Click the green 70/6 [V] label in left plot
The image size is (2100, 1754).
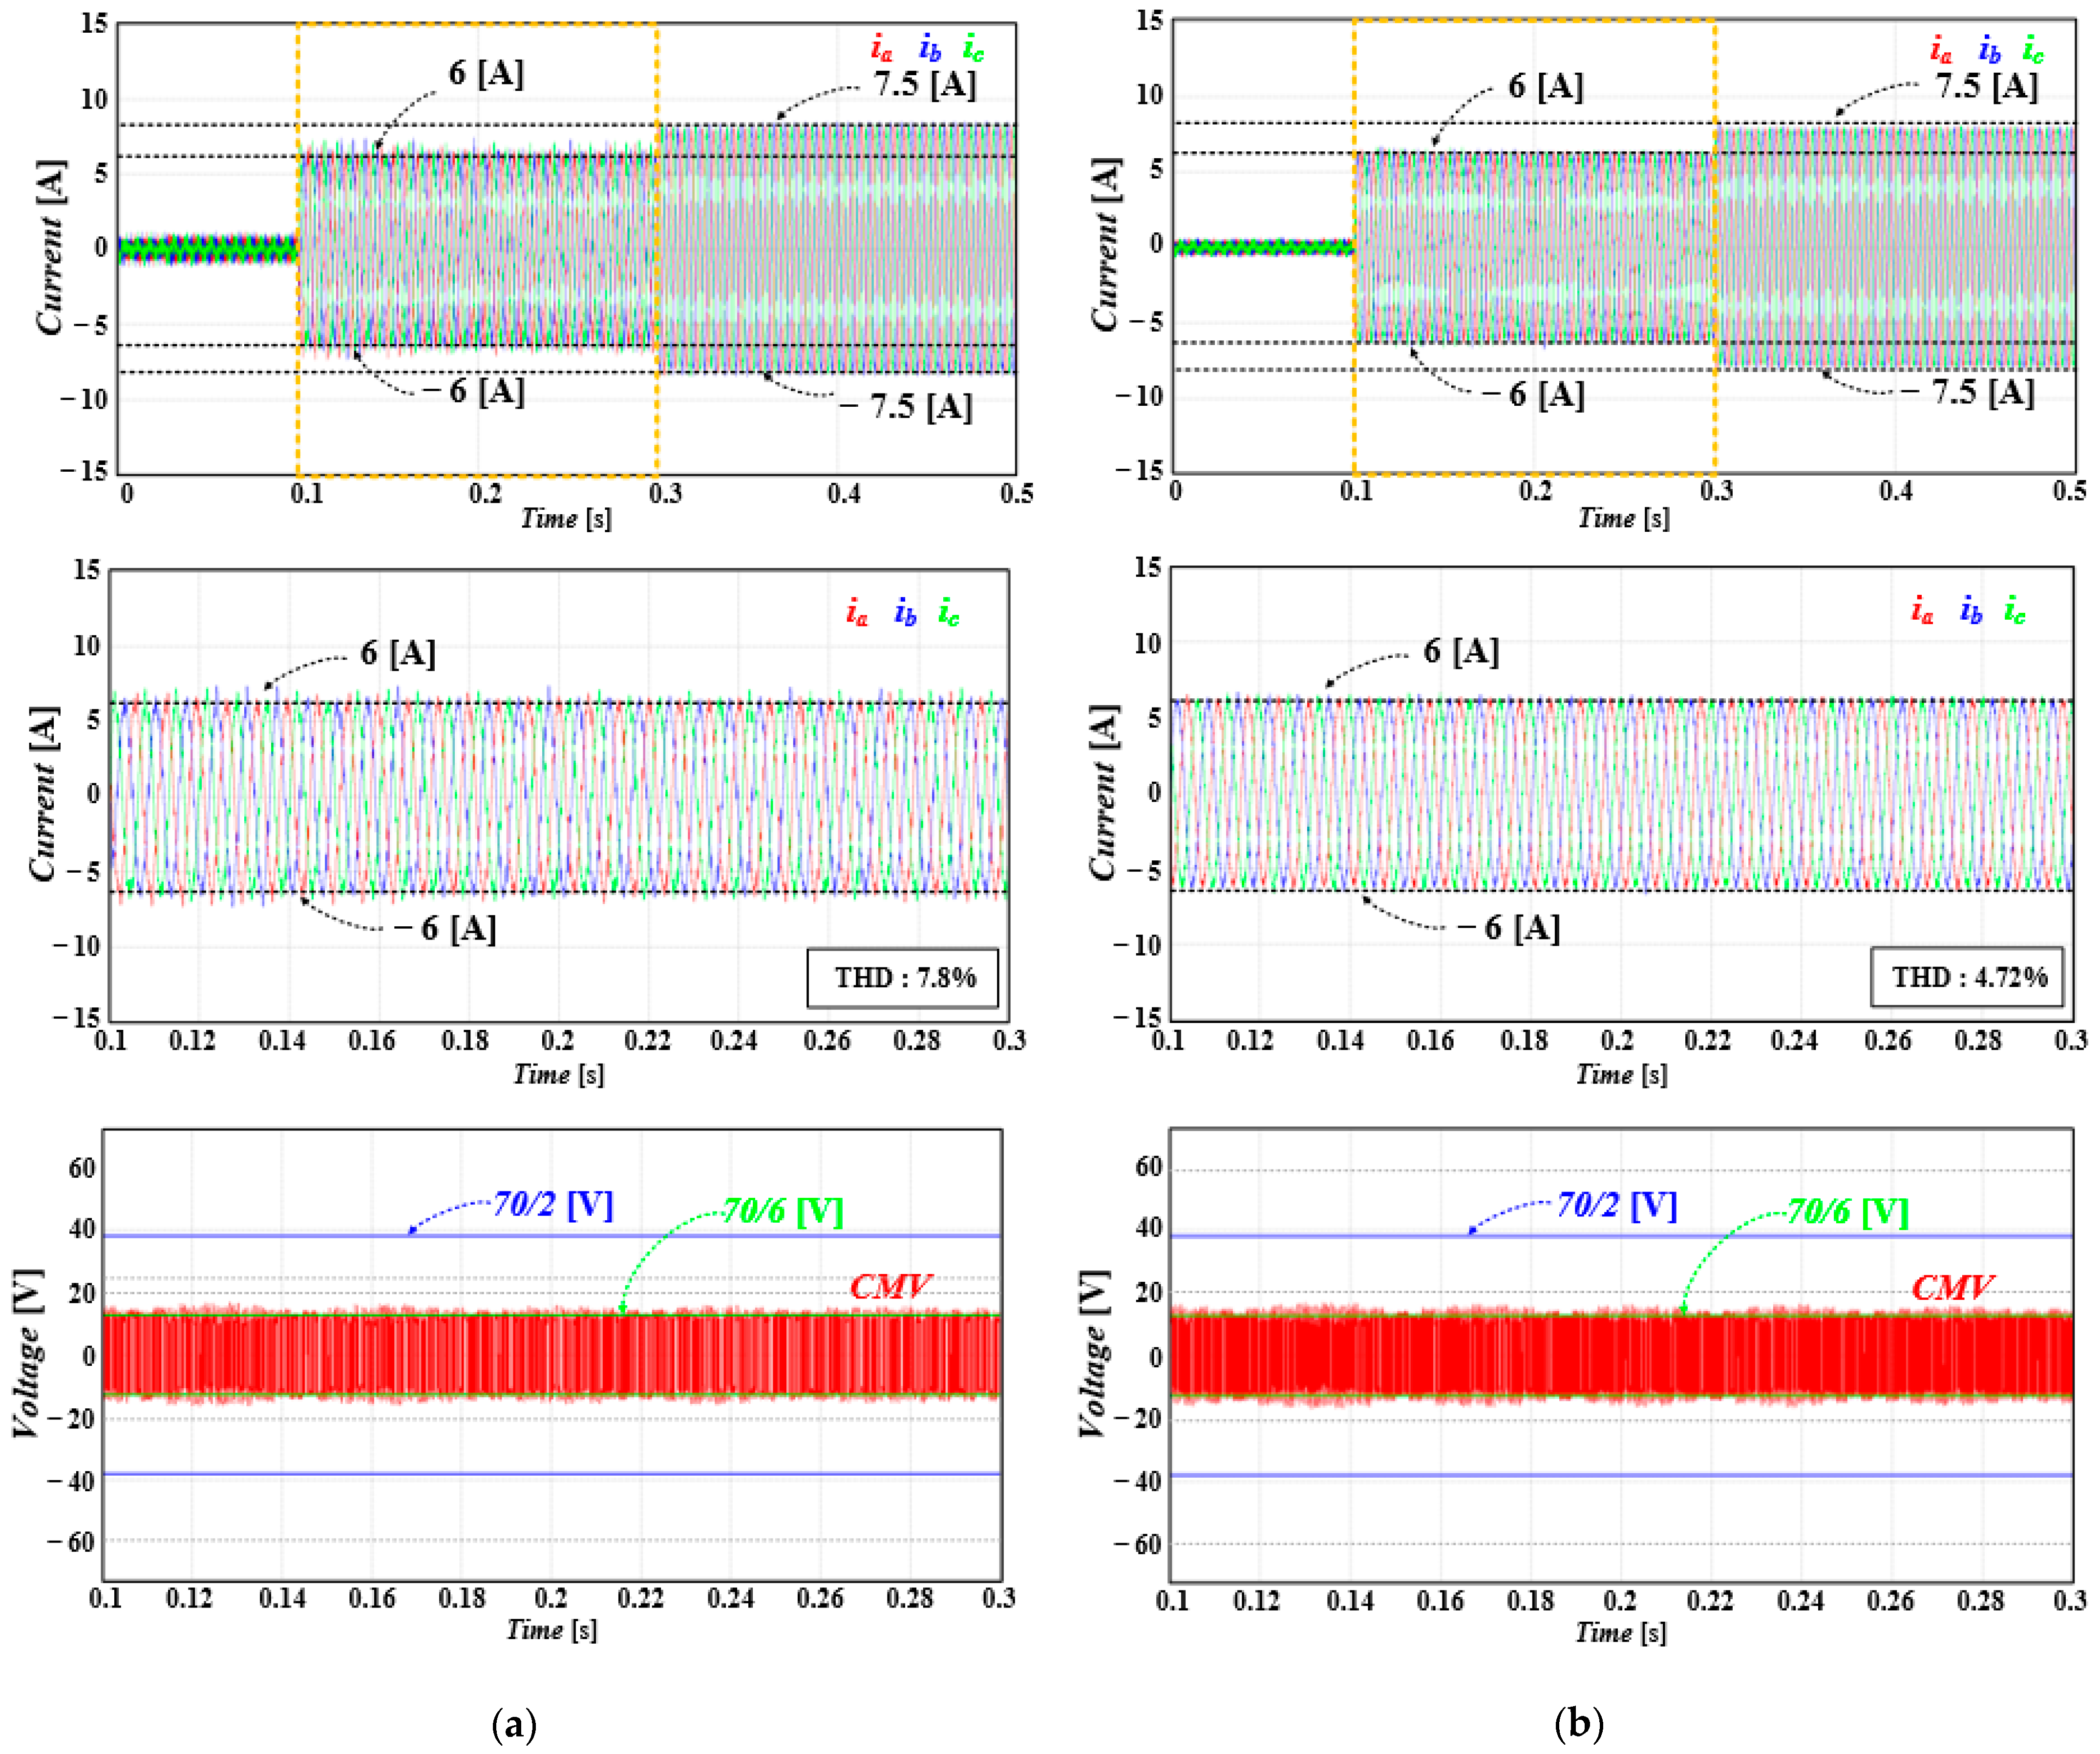coord(783,1211)
